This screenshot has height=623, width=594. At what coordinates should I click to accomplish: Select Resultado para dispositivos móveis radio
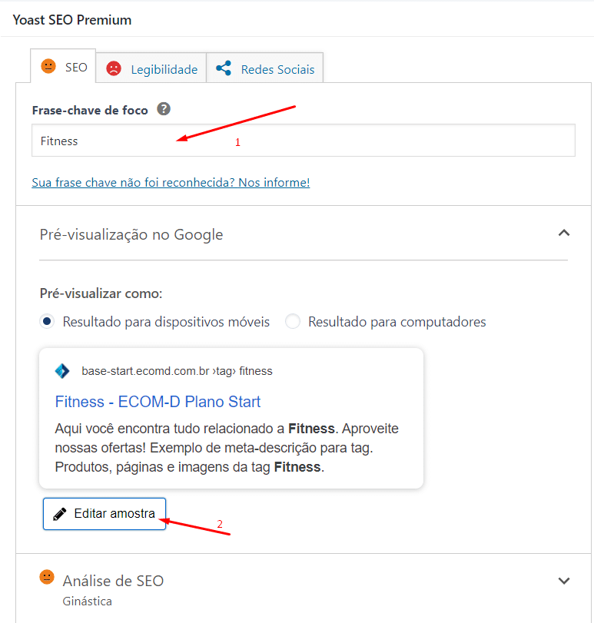coord(47,321)
